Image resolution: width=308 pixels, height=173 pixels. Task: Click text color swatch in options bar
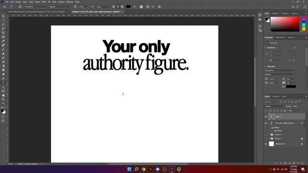tap(128, 7)
